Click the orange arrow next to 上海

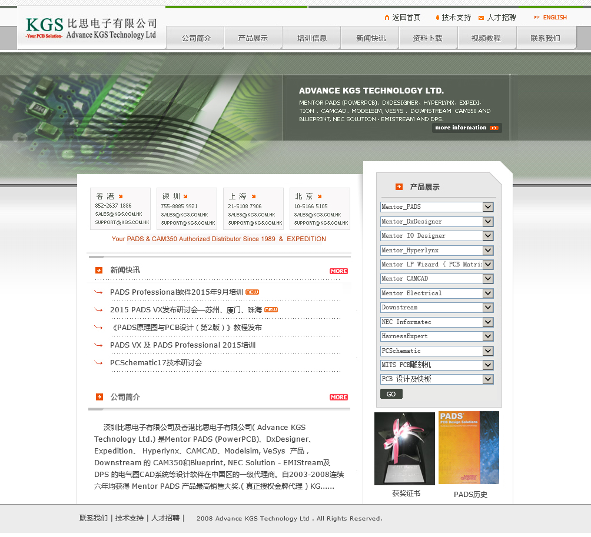pos(254,196)
